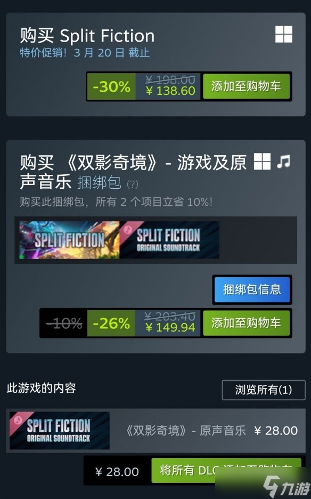This screenshot has width=311, height=499.
Task: Click the 特价促销 3月20日截止 sale notice
Action: click(85, 52)
